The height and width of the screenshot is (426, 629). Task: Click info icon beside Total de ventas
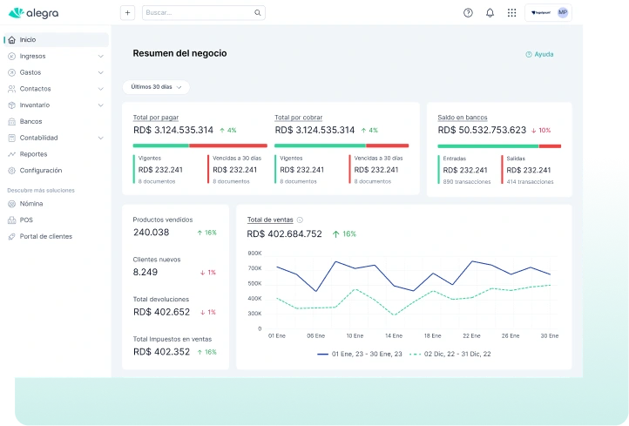coord(301,220)
